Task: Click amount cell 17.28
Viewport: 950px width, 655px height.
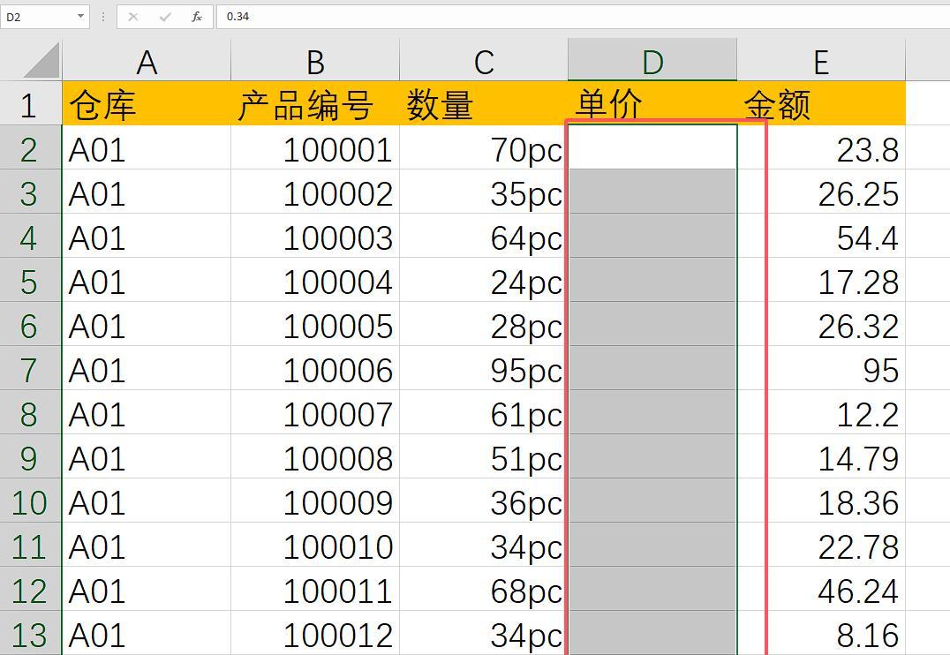Action: click(821, 281)
